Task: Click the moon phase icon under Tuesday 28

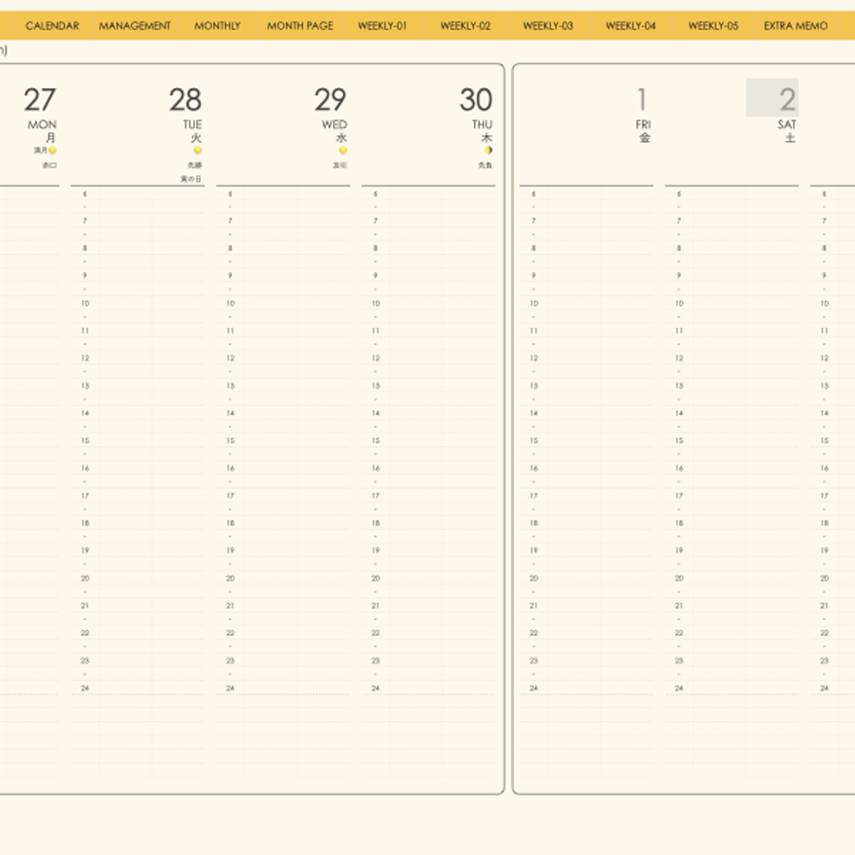Action: tap(197, 151)
